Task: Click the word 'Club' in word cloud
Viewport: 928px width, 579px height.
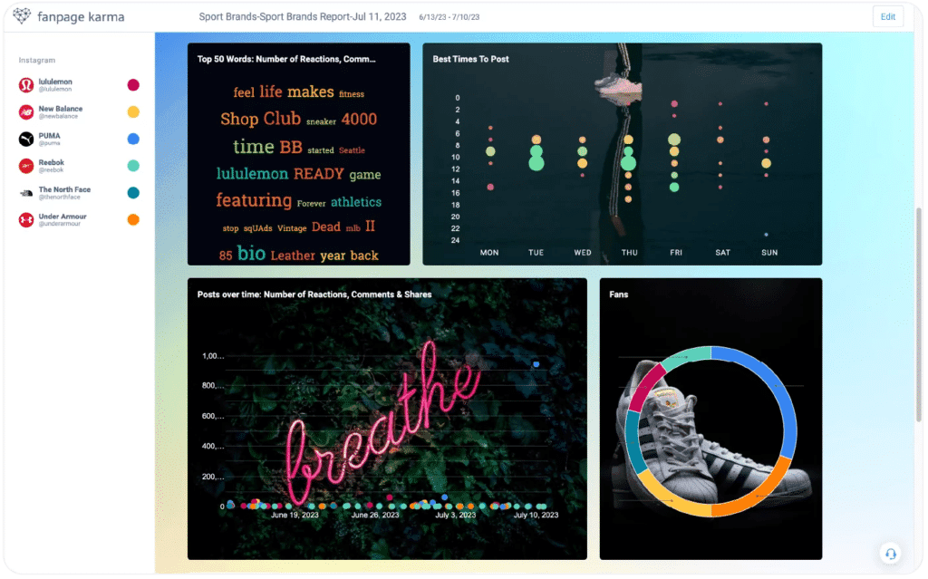Action: click(x=282, y=119)
